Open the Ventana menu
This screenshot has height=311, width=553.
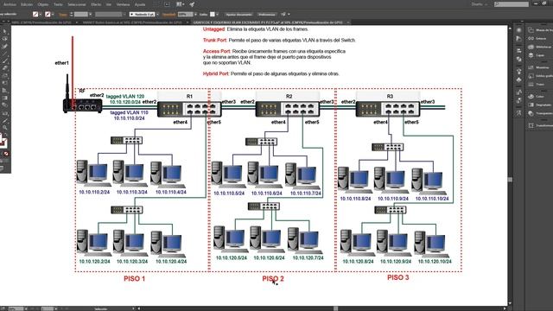point(123,4)
